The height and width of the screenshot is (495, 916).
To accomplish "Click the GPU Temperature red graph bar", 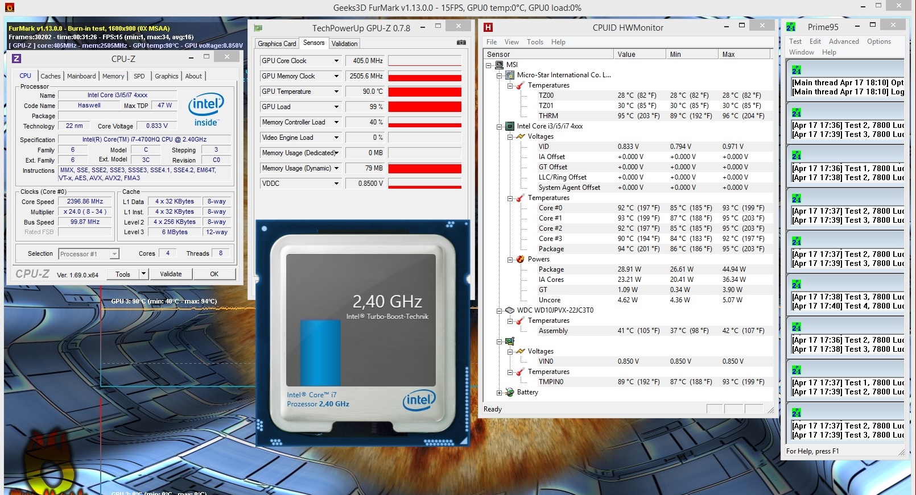I will [x=424, y=91].
